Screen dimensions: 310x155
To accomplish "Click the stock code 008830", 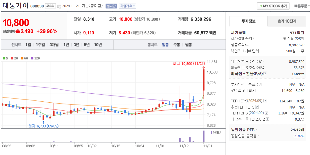I will click(37, 6).
